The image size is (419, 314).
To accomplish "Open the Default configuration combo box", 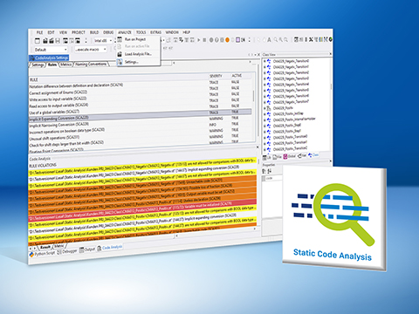I will coord(51,50).
